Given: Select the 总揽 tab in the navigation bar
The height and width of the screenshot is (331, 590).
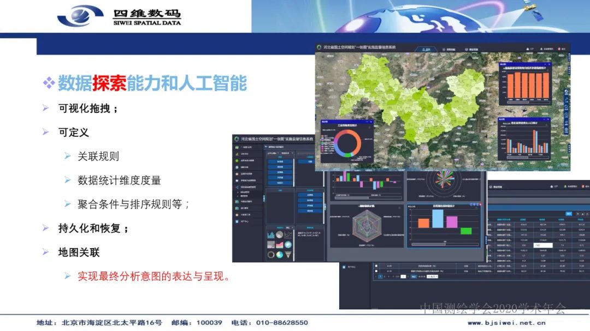Looking at the screenshot, I should coord(427,48).
